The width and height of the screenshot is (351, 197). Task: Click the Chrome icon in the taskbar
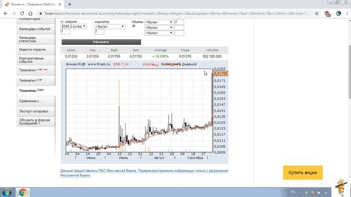coord(22,192)
